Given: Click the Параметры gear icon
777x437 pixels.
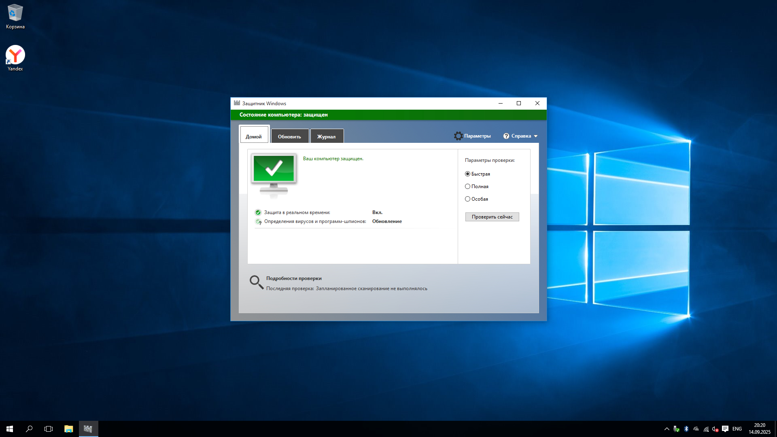Looking at the screenshot, I should pyautogui.click(x=458, y=136).
